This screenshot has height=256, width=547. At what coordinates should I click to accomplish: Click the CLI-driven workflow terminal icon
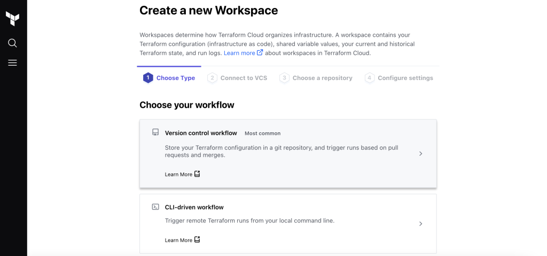(155, 207)
